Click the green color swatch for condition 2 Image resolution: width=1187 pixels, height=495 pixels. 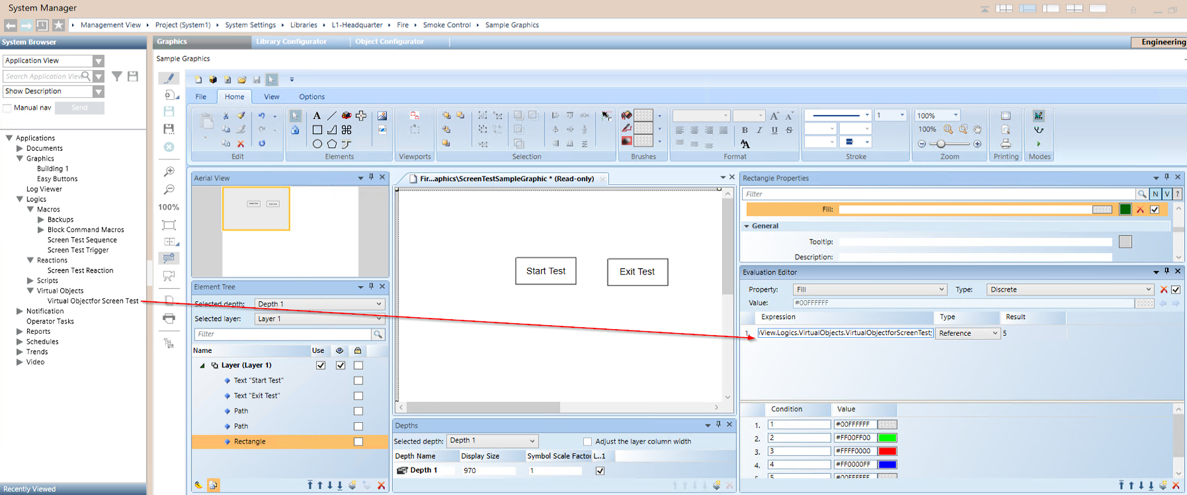pos(888,438)
